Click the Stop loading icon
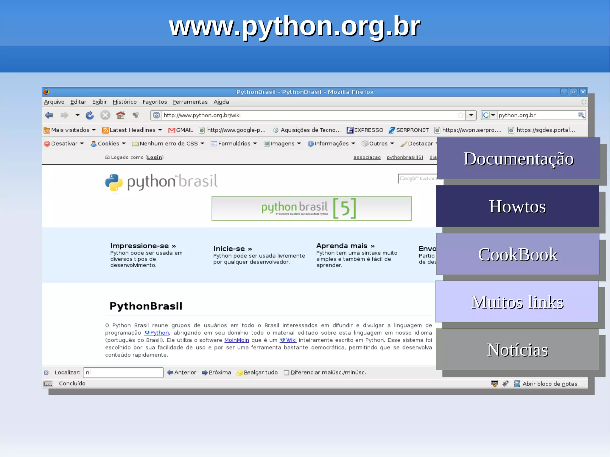This screenshot has width=610, height=457. [105, 115]
